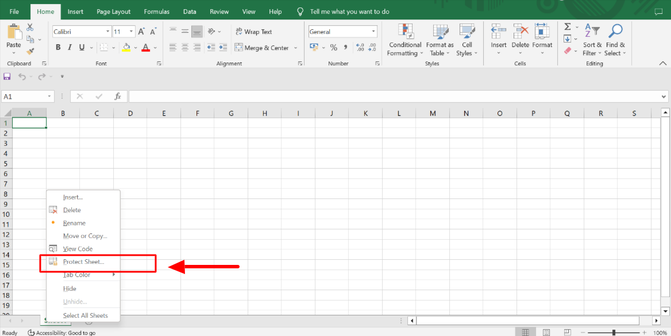Open the font size 11 dropdown

click(132, 32)
